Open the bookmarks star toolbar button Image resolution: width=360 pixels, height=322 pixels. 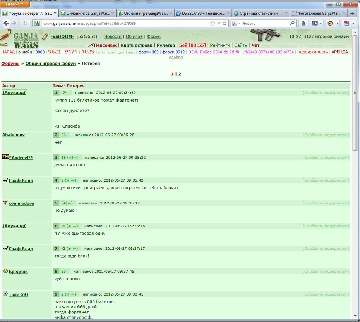315,23
